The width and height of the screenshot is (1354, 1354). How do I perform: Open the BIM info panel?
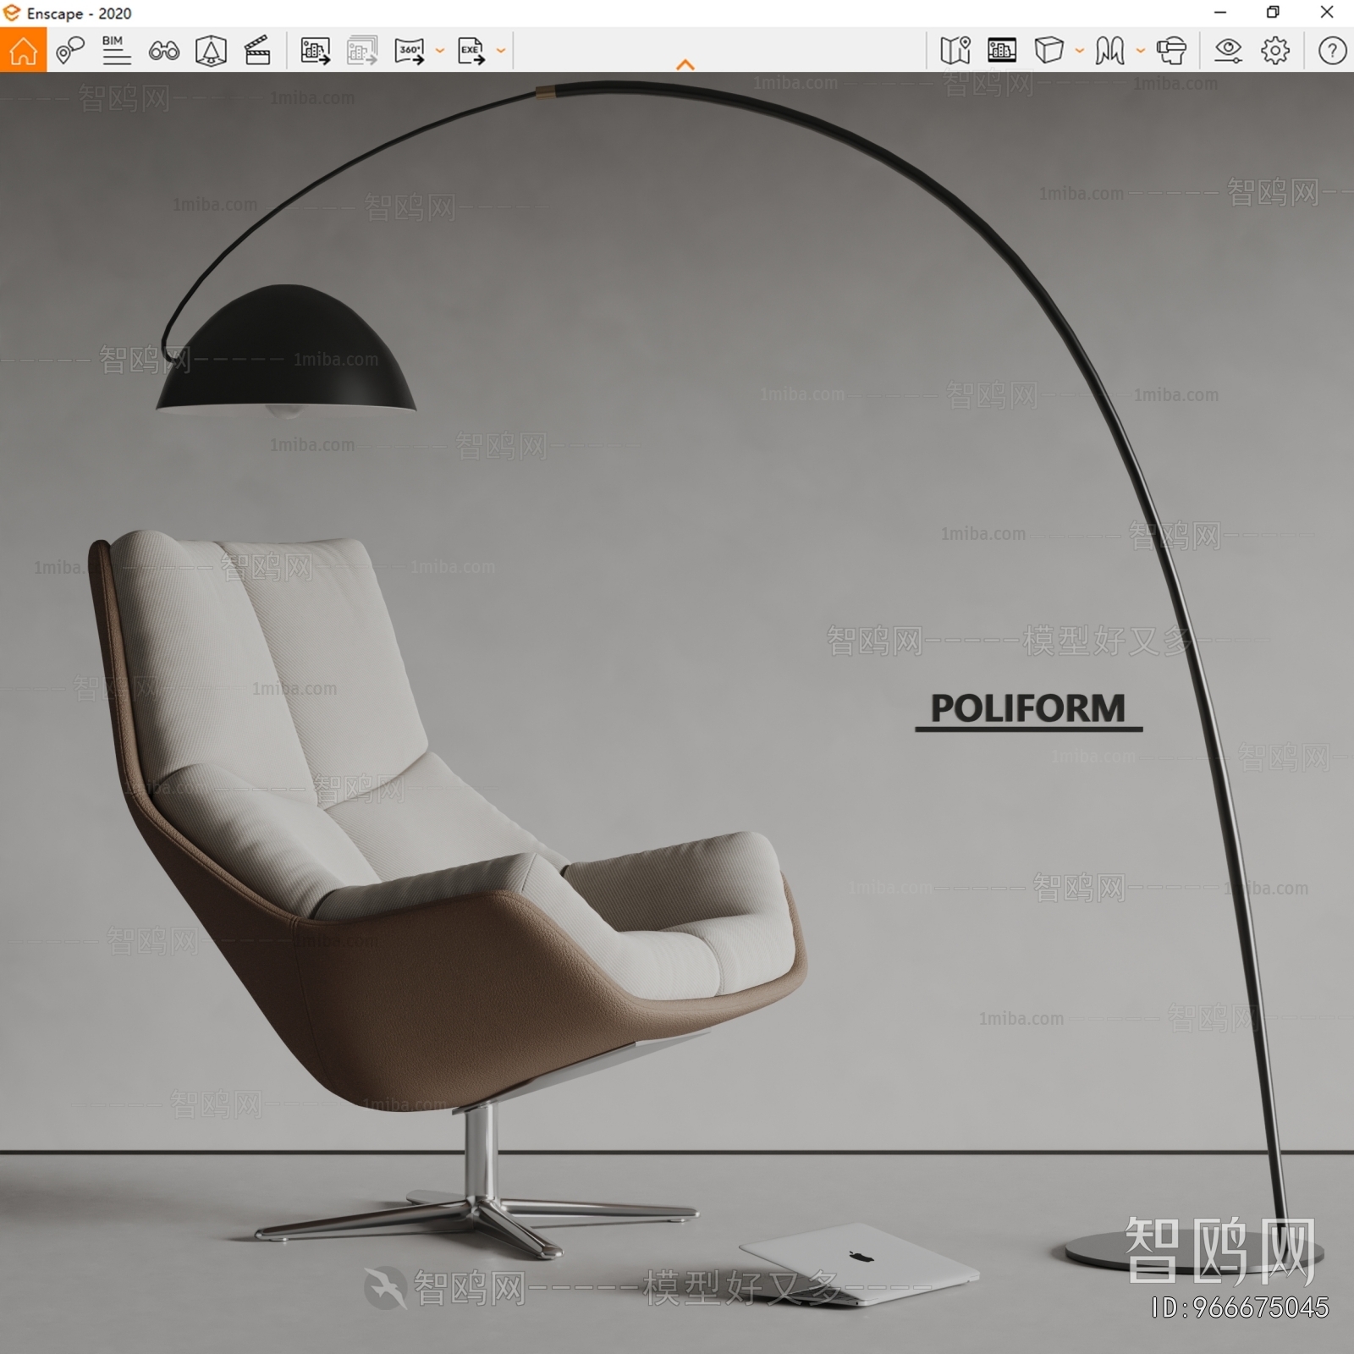coord(116,51)
